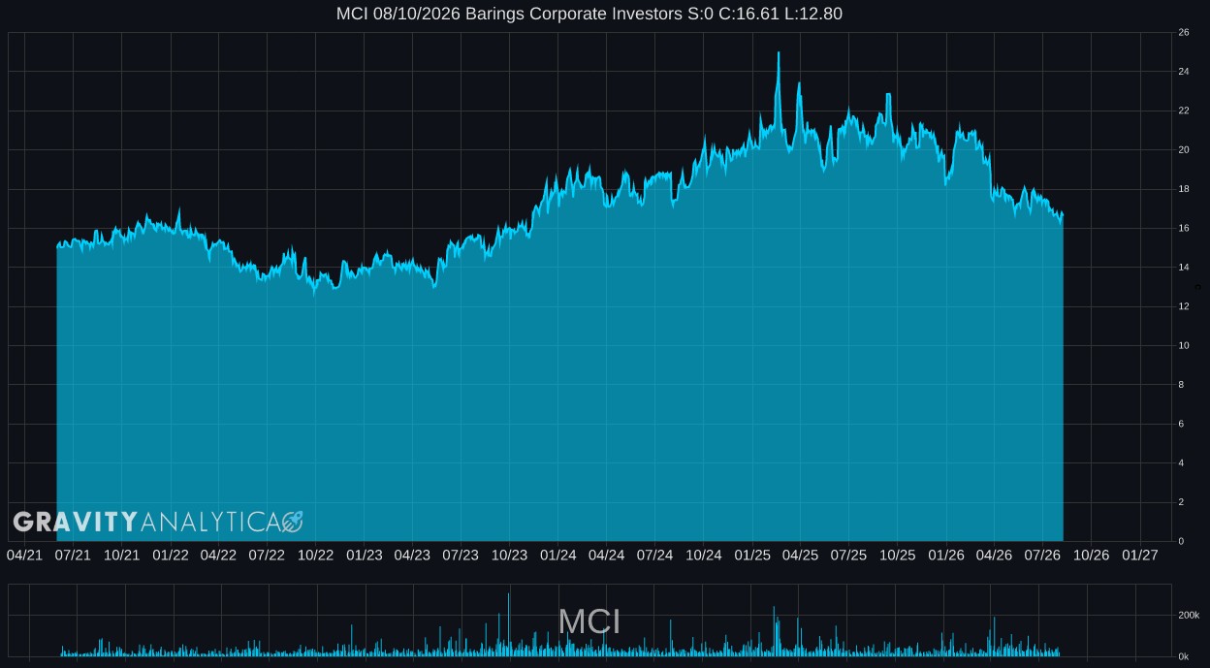Click the 10/22 date axis label
The image size is (1210, 668).
point(315,556)
